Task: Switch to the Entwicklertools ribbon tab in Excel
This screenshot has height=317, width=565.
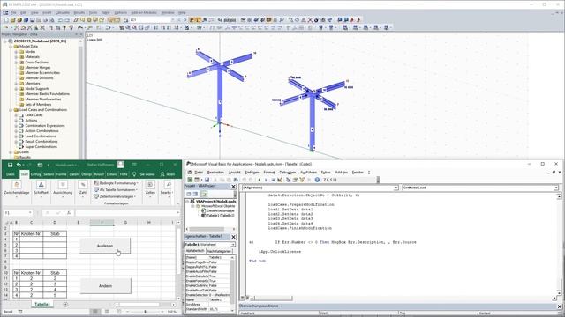Action: (x=112, y=174)
